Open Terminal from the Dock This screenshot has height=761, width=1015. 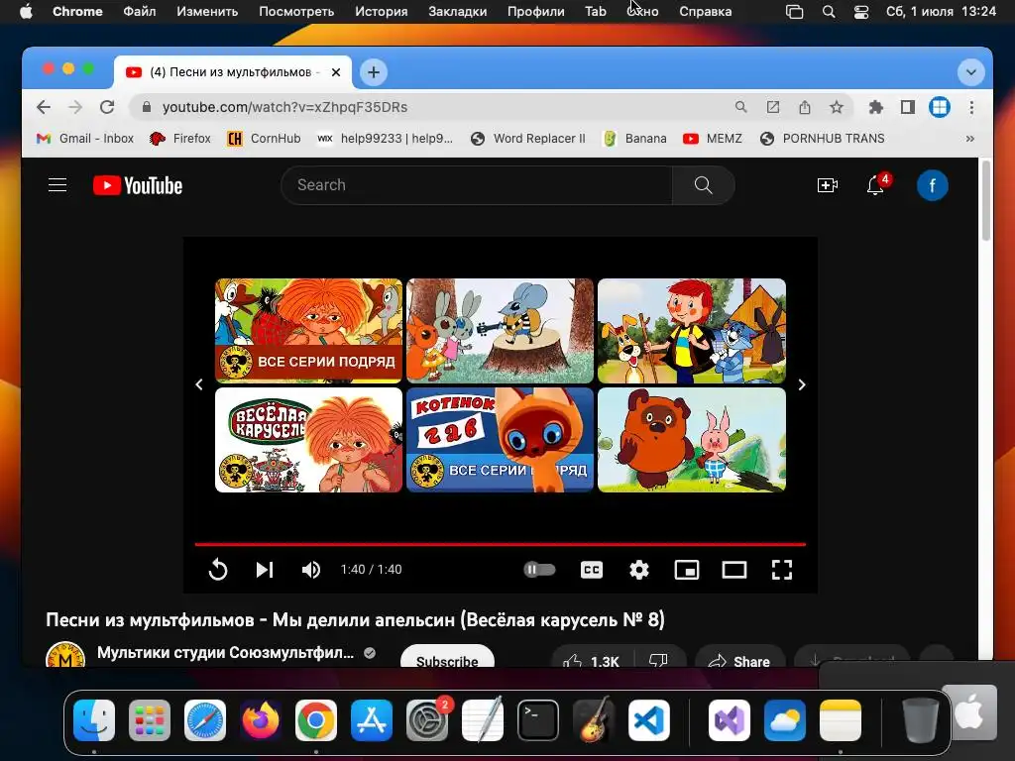[537, 720]
